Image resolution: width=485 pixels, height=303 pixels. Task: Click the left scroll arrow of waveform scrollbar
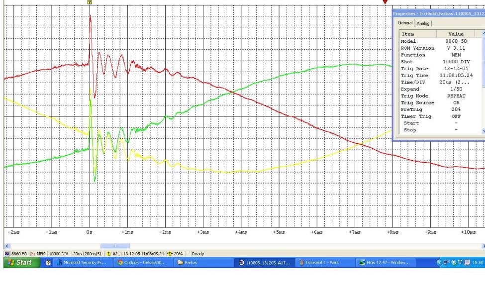7,246
